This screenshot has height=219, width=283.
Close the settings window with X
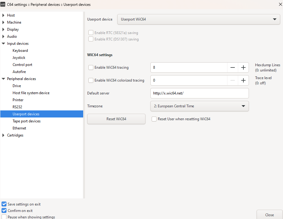point(280,4)
